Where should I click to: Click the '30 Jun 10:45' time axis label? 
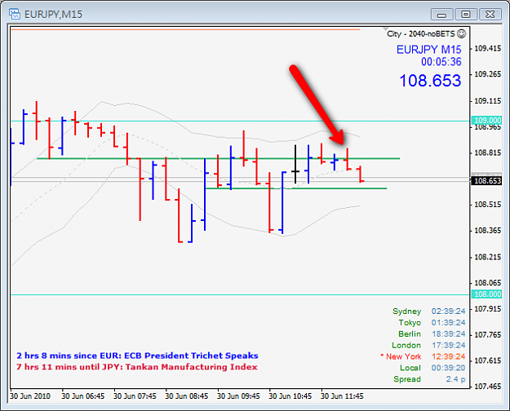click(290, 396)
